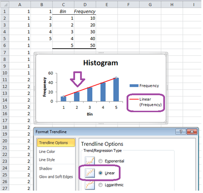203x193 pixels.
Task: Click the chart's vertical axis value 60
Action: click(51, 73)
